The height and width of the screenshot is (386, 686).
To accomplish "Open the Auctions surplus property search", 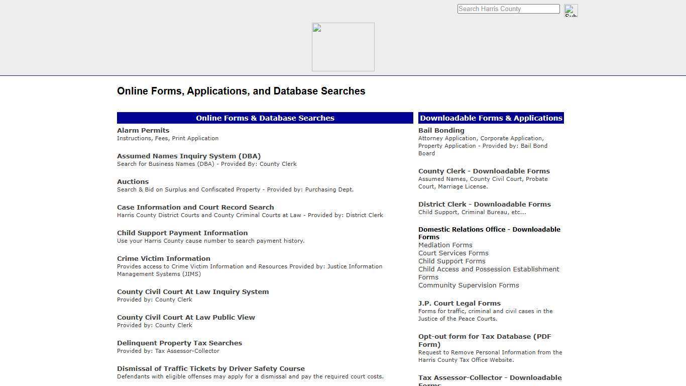I will pyautogui.click(x=133, y=181).
